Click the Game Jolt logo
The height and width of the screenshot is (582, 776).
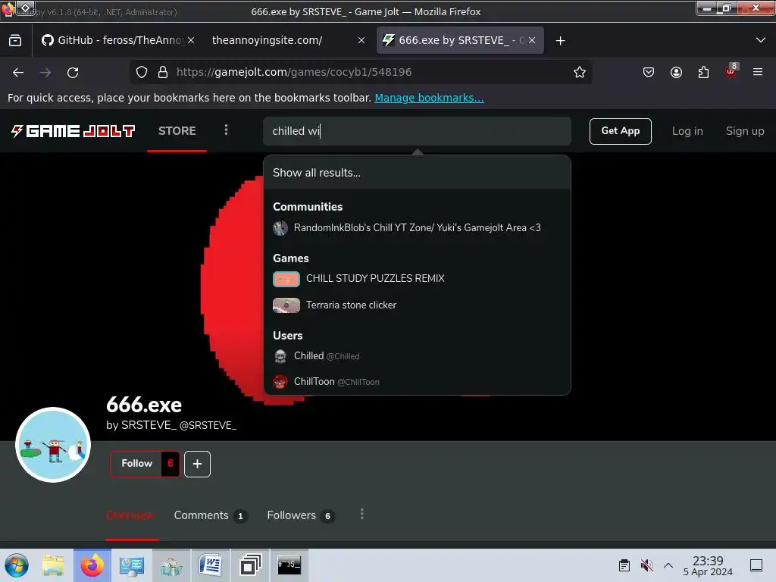point(73,130)
